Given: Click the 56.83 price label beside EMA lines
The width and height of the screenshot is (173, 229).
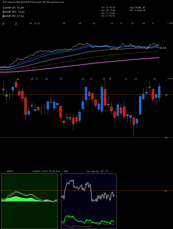Looking at the screenshot, I should 163,48.
